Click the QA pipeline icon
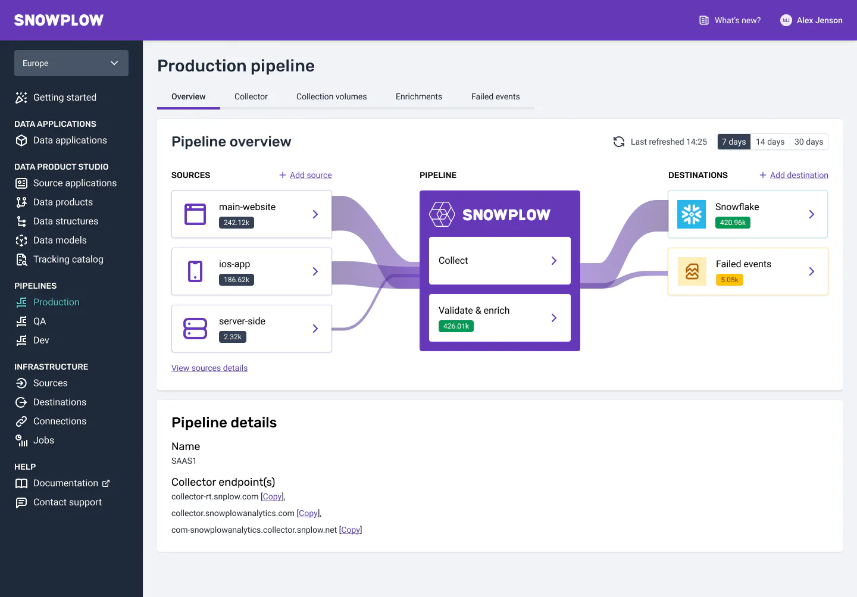Image resolution: width=857 pixels, height=597 pixels. 21,321
